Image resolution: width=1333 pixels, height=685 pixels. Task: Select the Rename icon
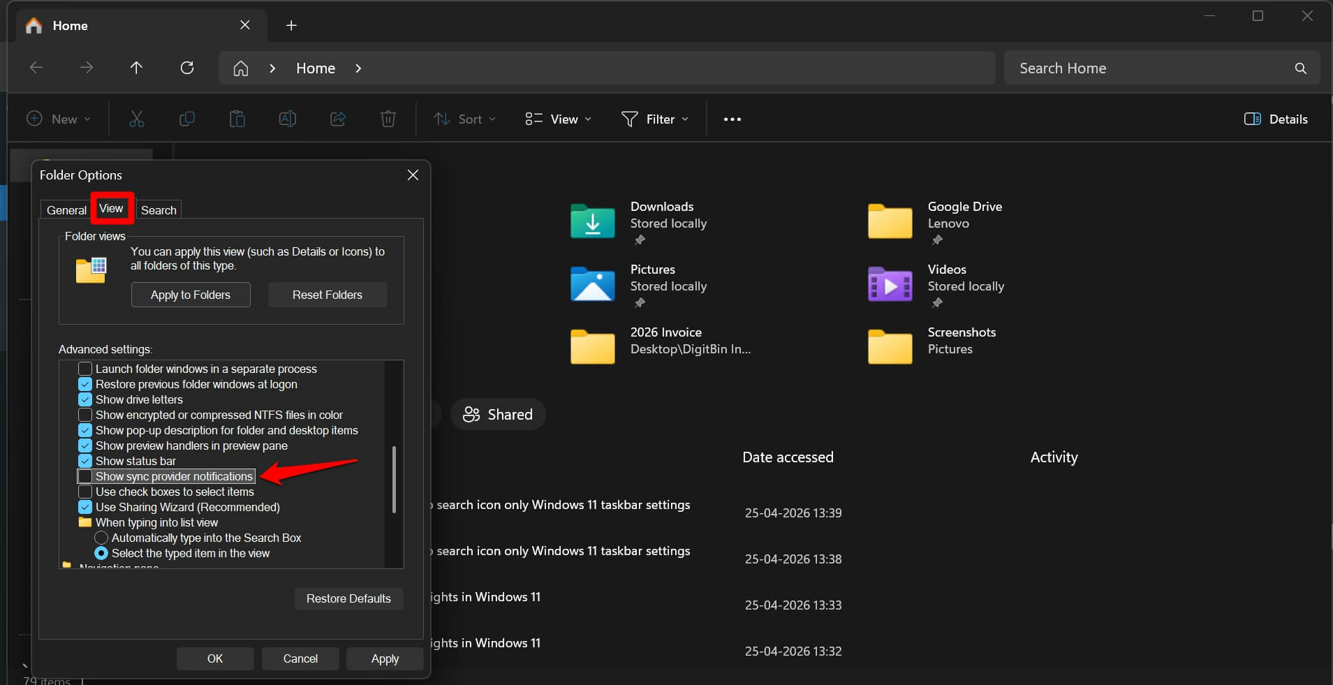pos(287,119)
